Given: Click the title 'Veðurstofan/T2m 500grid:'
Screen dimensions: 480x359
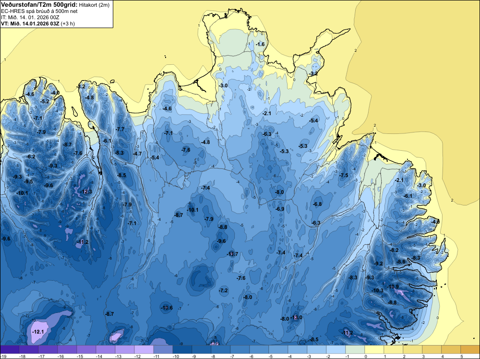Looking at the screenshot, I should pyautogui.click(x=39, y=5).
